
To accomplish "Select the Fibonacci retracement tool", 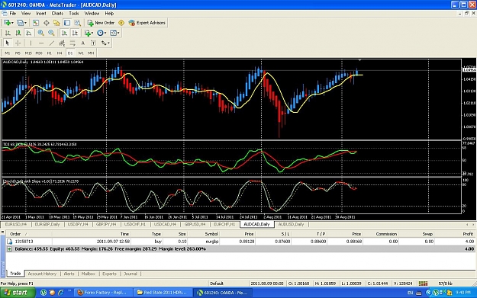I will [73, 43].
